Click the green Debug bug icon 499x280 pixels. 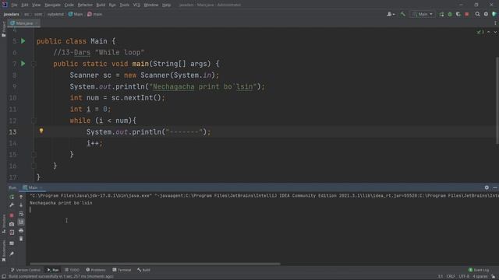click(450, 14)
